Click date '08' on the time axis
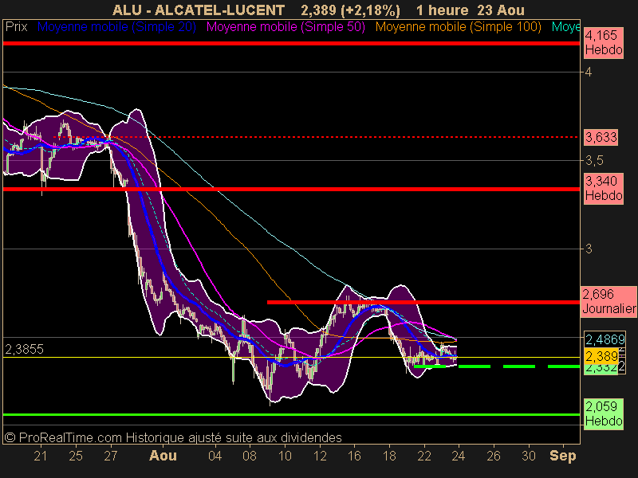 coord(250,456)
